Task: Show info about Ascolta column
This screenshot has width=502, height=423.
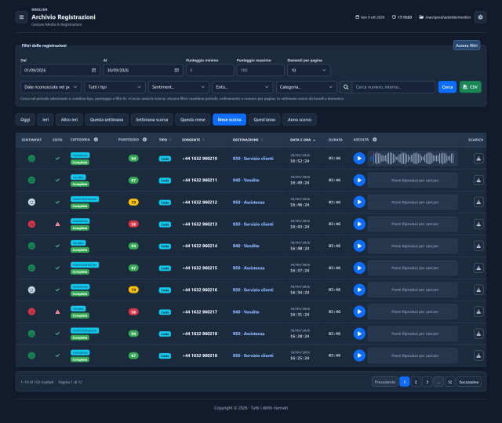Action: tap(375, 140)
